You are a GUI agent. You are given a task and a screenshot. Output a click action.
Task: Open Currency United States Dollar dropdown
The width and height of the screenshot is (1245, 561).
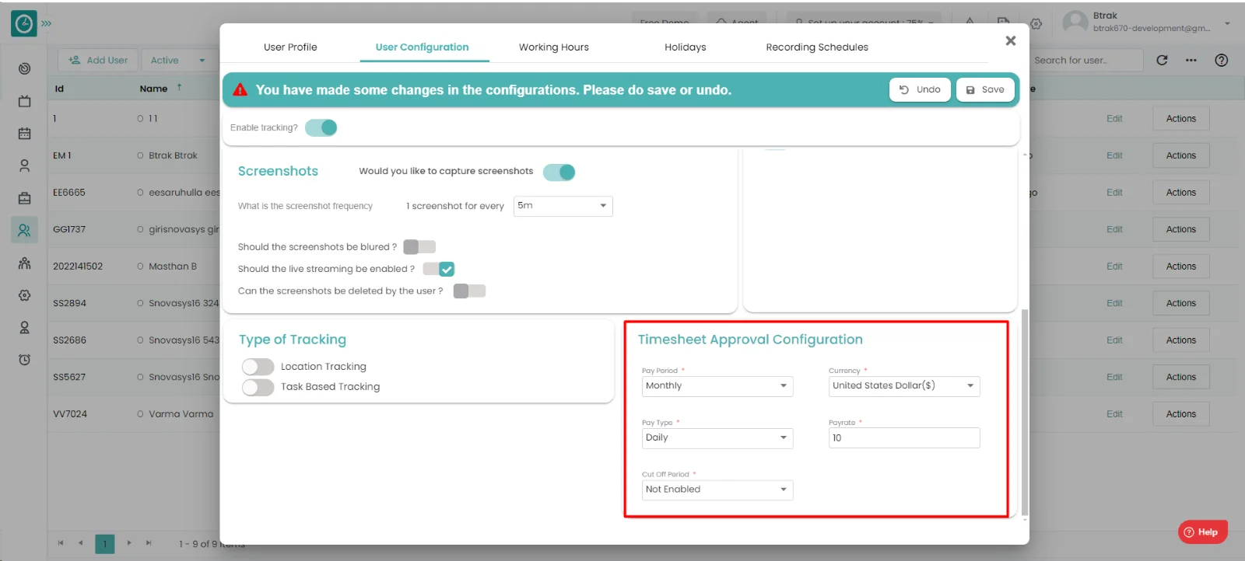pyautogui.click(x=904, y=386)
